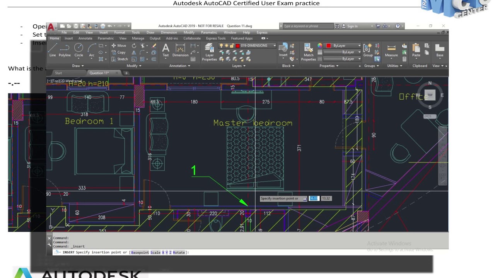Open the Dimension menu
The image size is (495, 278).
click(169, 32)
